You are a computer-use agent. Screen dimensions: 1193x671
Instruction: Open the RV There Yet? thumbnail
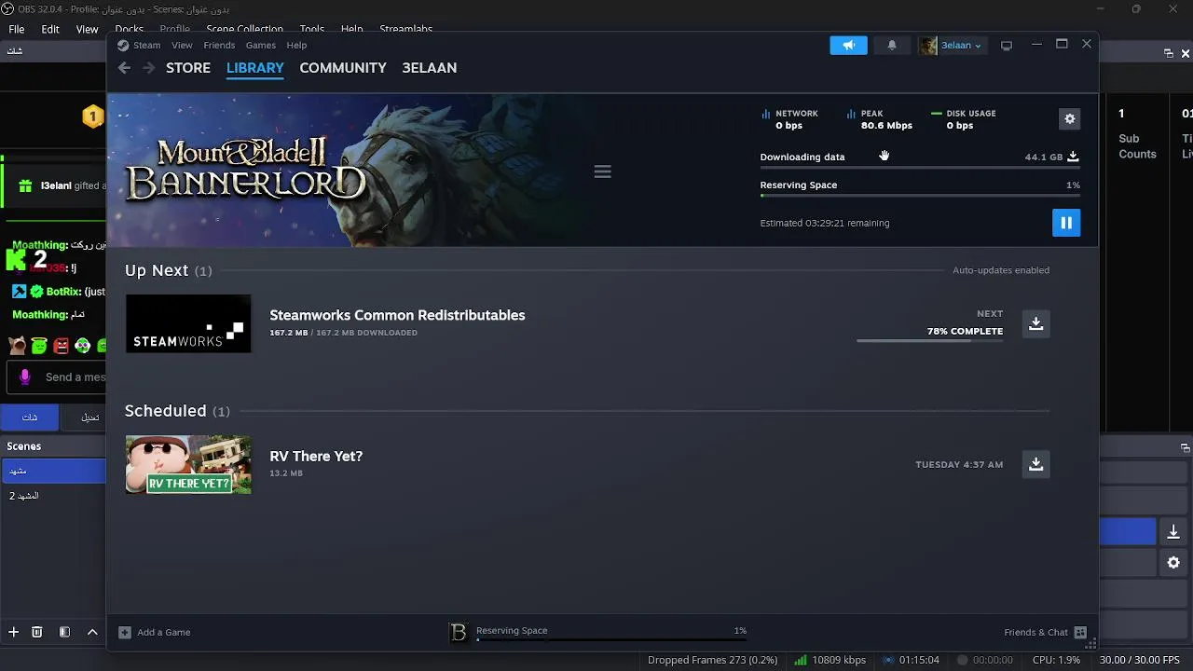(x=188, y=464)
